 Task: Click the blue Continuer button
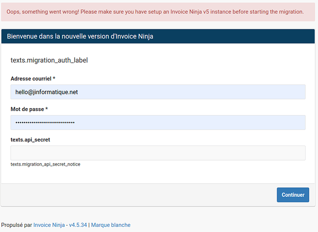pyautogui.click(x=293, y=195)
